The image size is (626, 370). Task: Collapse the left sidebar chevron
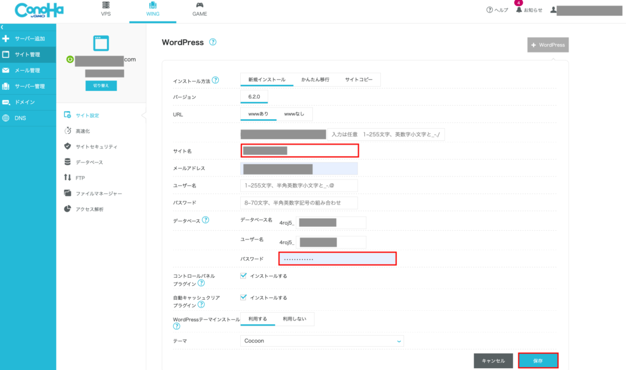(x=2, y=27)
